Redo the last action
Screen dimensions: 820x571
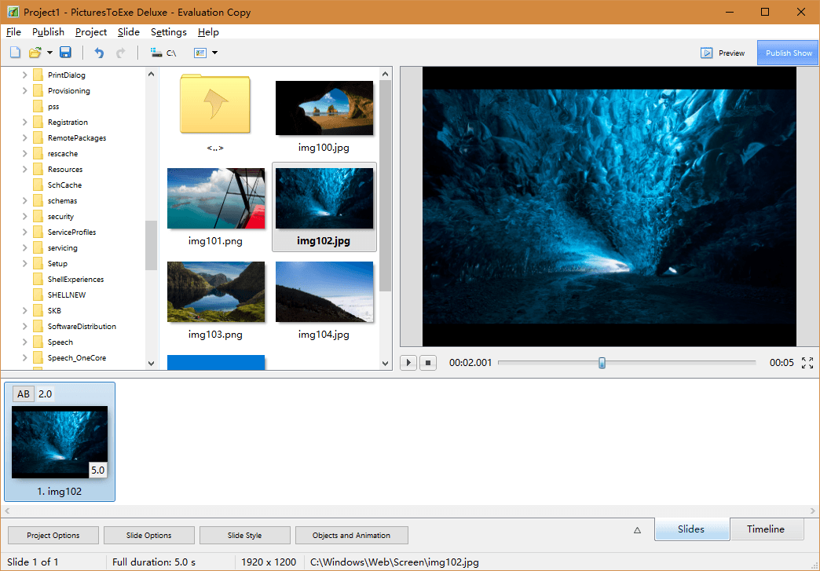tap(120, 52)
